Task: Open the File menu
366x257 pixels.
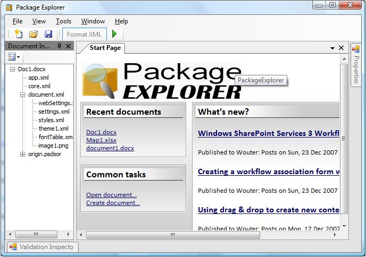Action: (x=18, y=21)
